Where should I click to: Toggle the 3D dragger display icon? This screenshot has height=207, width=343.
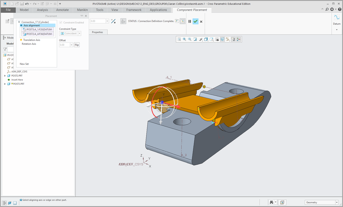click(239, 40)
